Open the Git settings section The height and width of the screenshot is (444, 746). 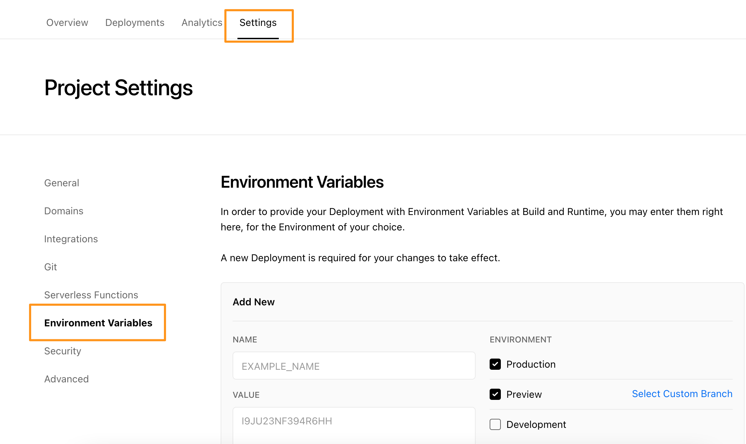click(x=50, y=267)
